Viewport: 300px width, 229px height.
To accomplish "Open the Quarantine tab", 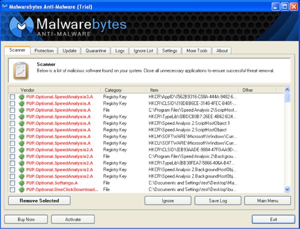I will point(95,51).
